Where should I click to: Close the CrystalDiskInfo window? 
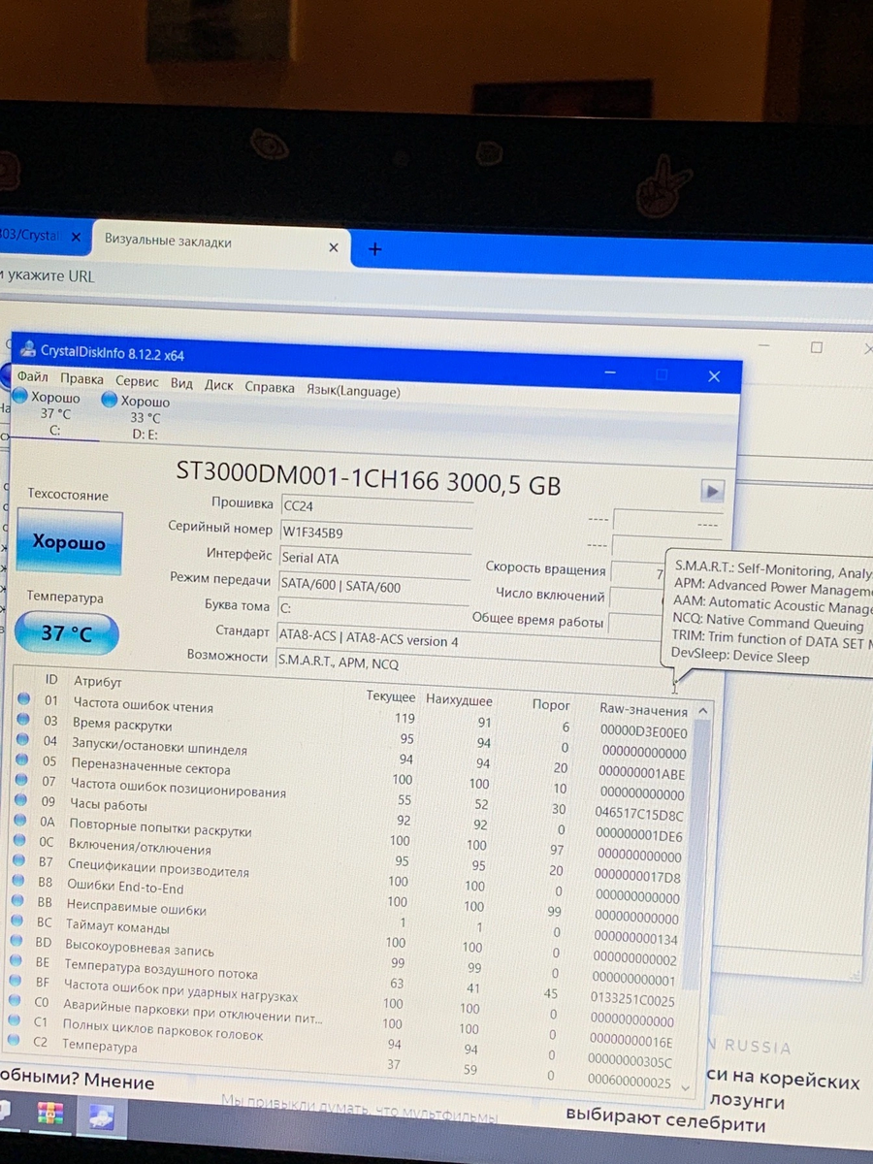tap(714, 376)
